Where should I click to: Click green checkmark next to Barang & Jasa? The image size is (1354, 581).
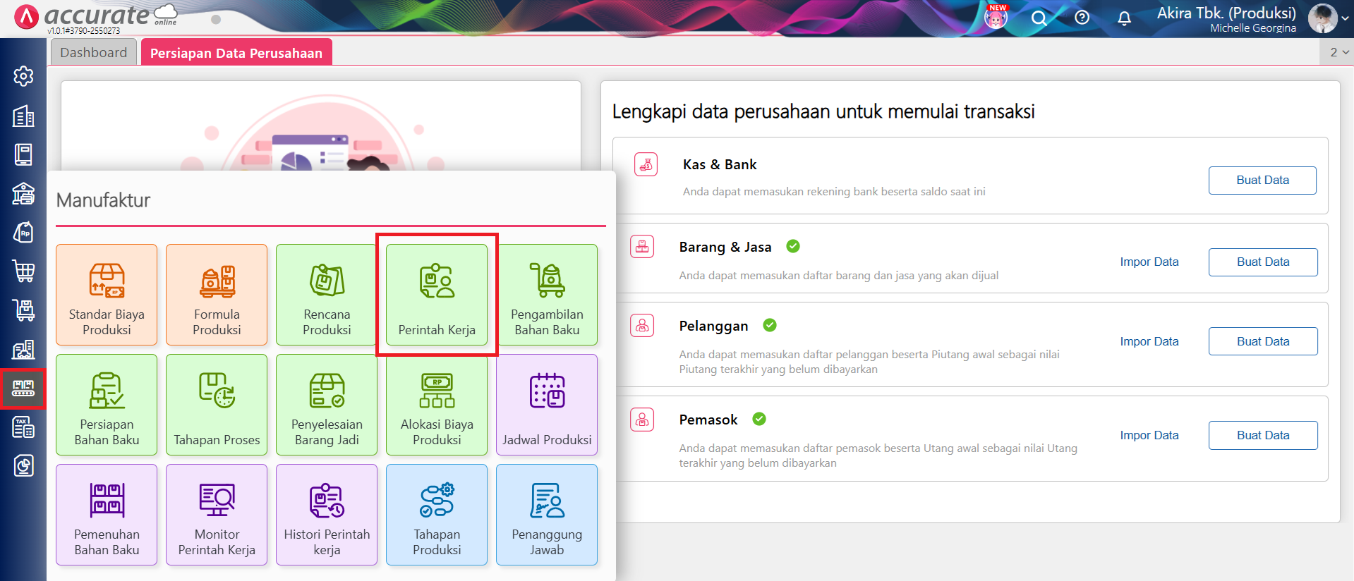tap(793, 246)
